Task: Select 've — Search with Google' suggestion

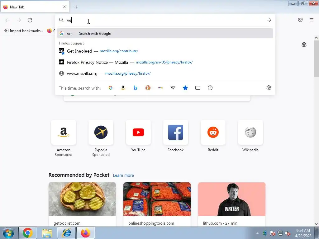Action: pyautogui.click(x=165, y=34)
